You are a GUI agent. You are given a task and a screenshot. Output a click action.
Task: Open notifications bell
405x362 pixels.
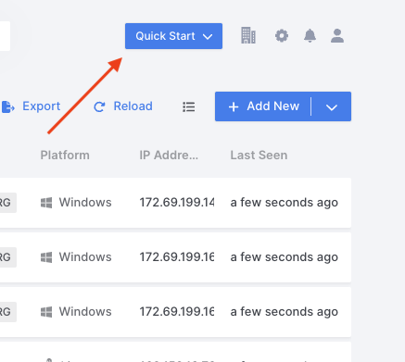(310, 35)
